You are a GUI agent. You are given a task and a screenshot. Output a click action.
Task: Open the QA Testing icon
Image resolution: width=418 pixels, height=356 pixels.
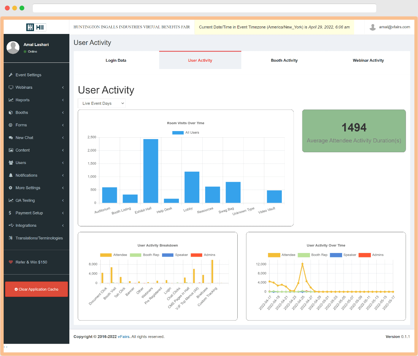tap(12, 200)
